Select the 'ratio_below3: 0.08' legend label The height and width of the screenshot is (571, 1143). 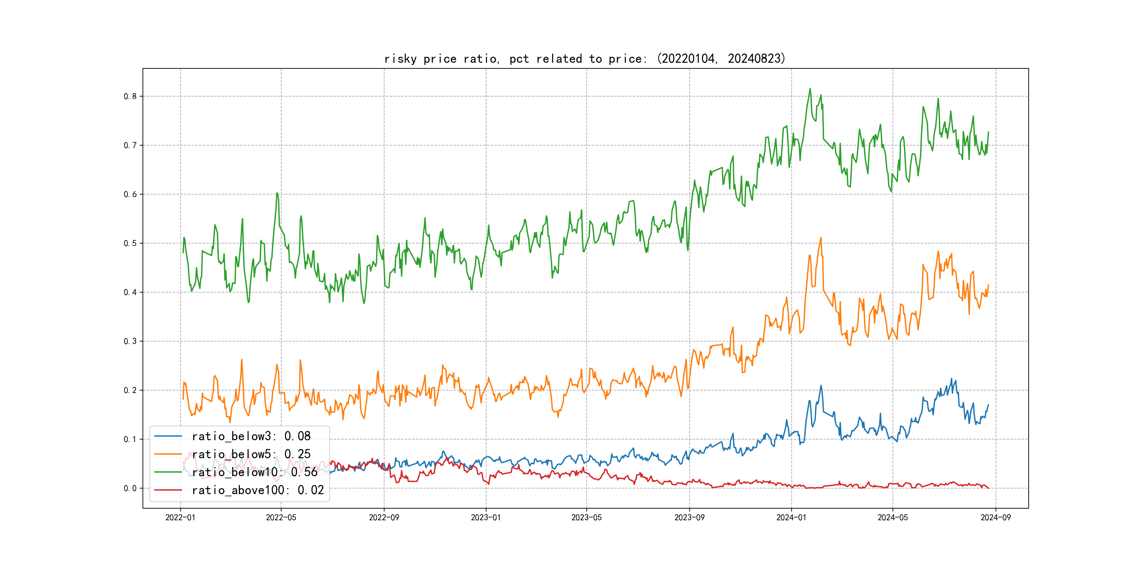pos(251,436)
